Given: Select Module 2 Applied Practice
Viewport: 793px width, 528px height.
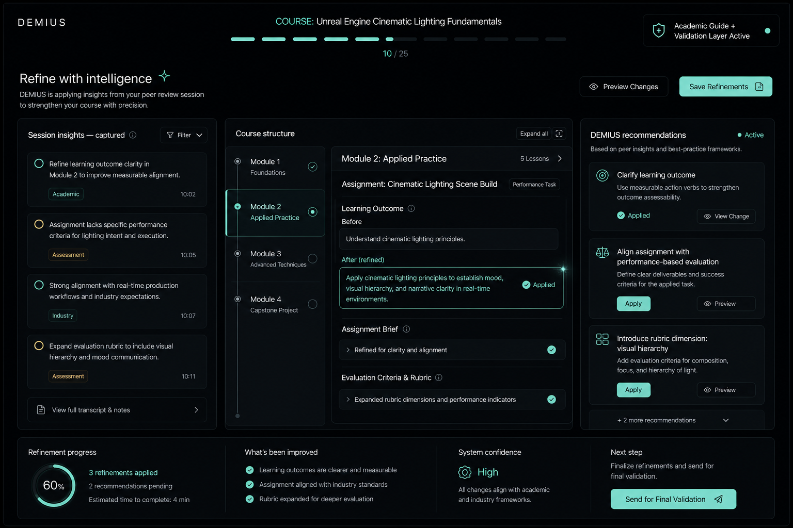Looking at the screenshot, I should 276,213.
